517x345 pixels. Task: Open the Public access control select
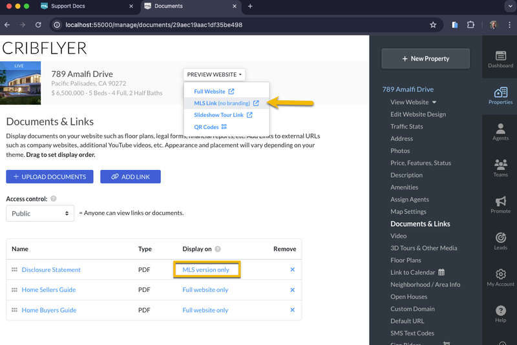(40, 213)
